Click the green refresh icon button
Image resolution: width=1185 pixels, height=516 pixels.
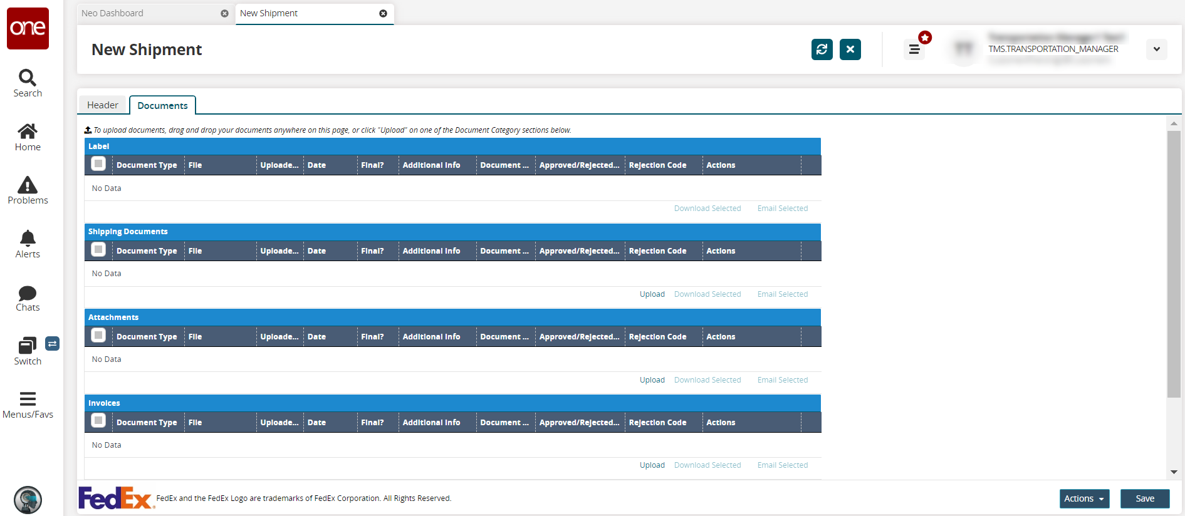[x=822, y=49]
